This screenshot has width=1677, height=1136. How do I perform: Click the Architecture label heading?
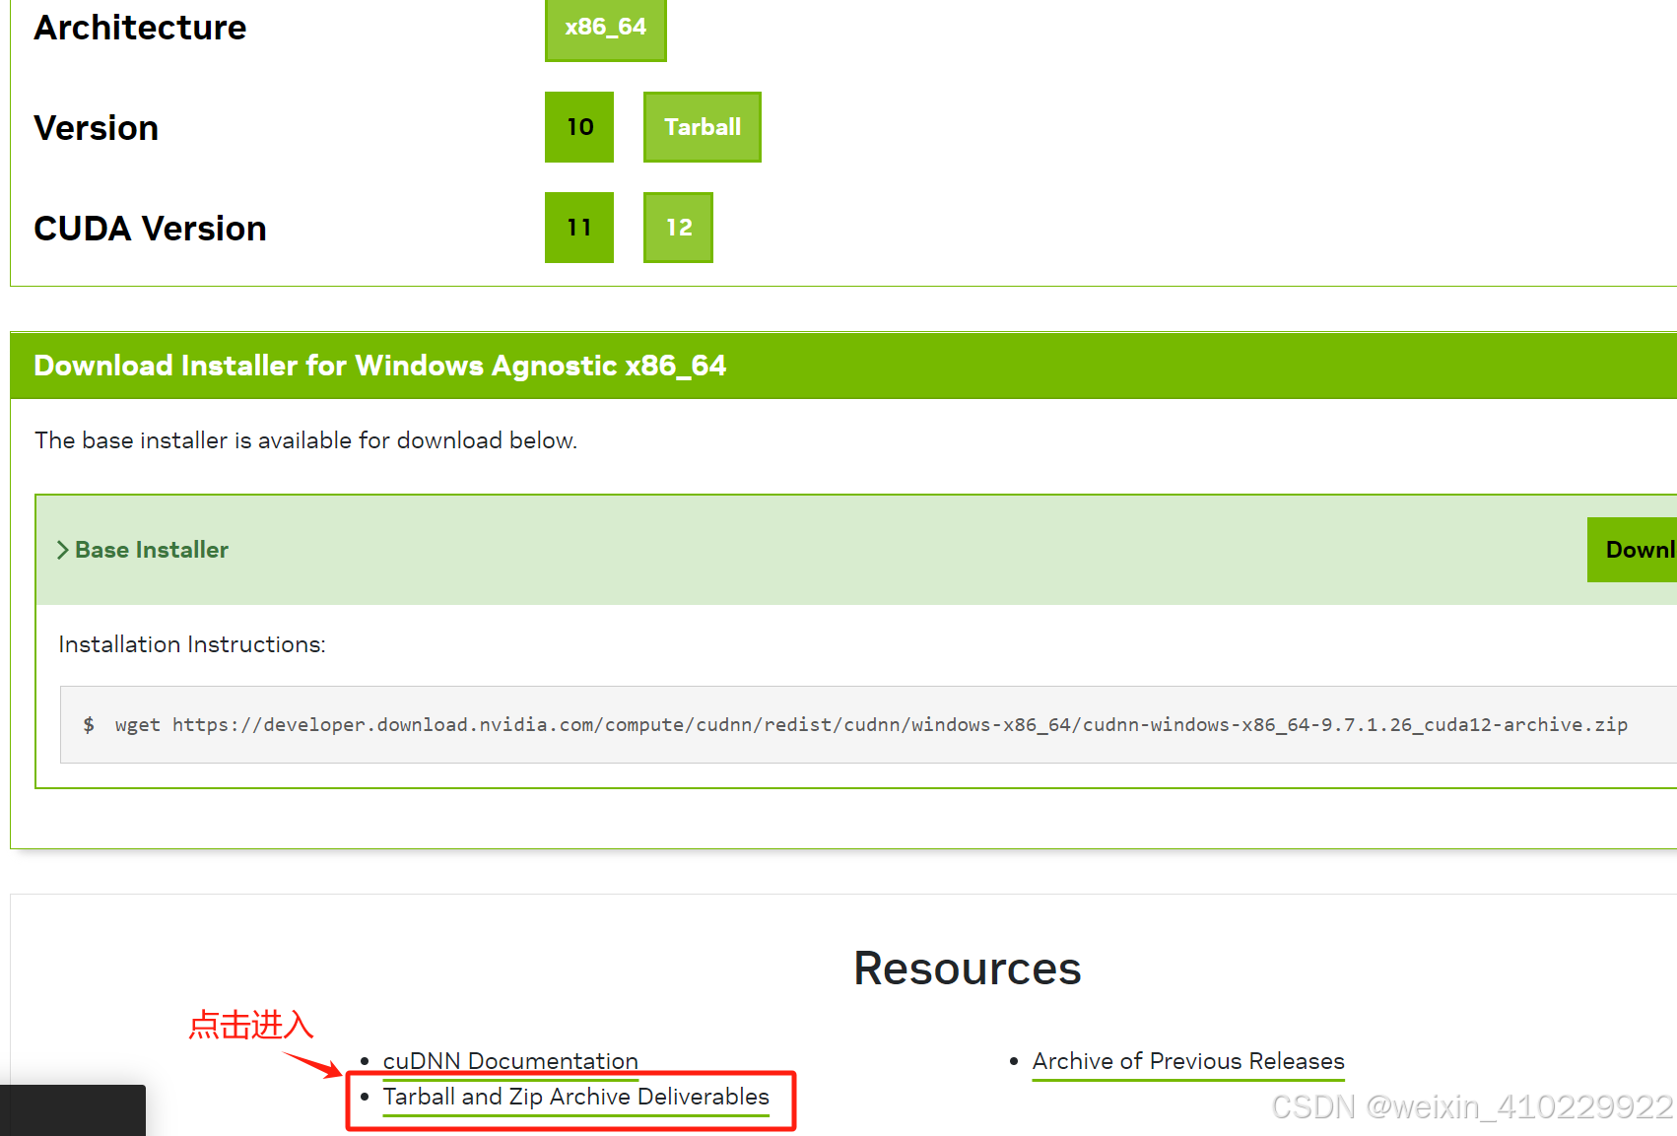pyautogui.click(x=140, y=28)
